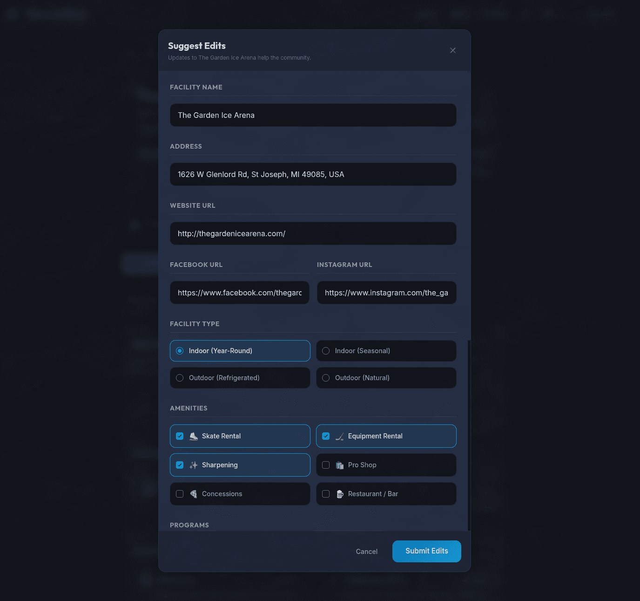
Task: Edit the Facebook URL field
Action: tap(240, 293)
